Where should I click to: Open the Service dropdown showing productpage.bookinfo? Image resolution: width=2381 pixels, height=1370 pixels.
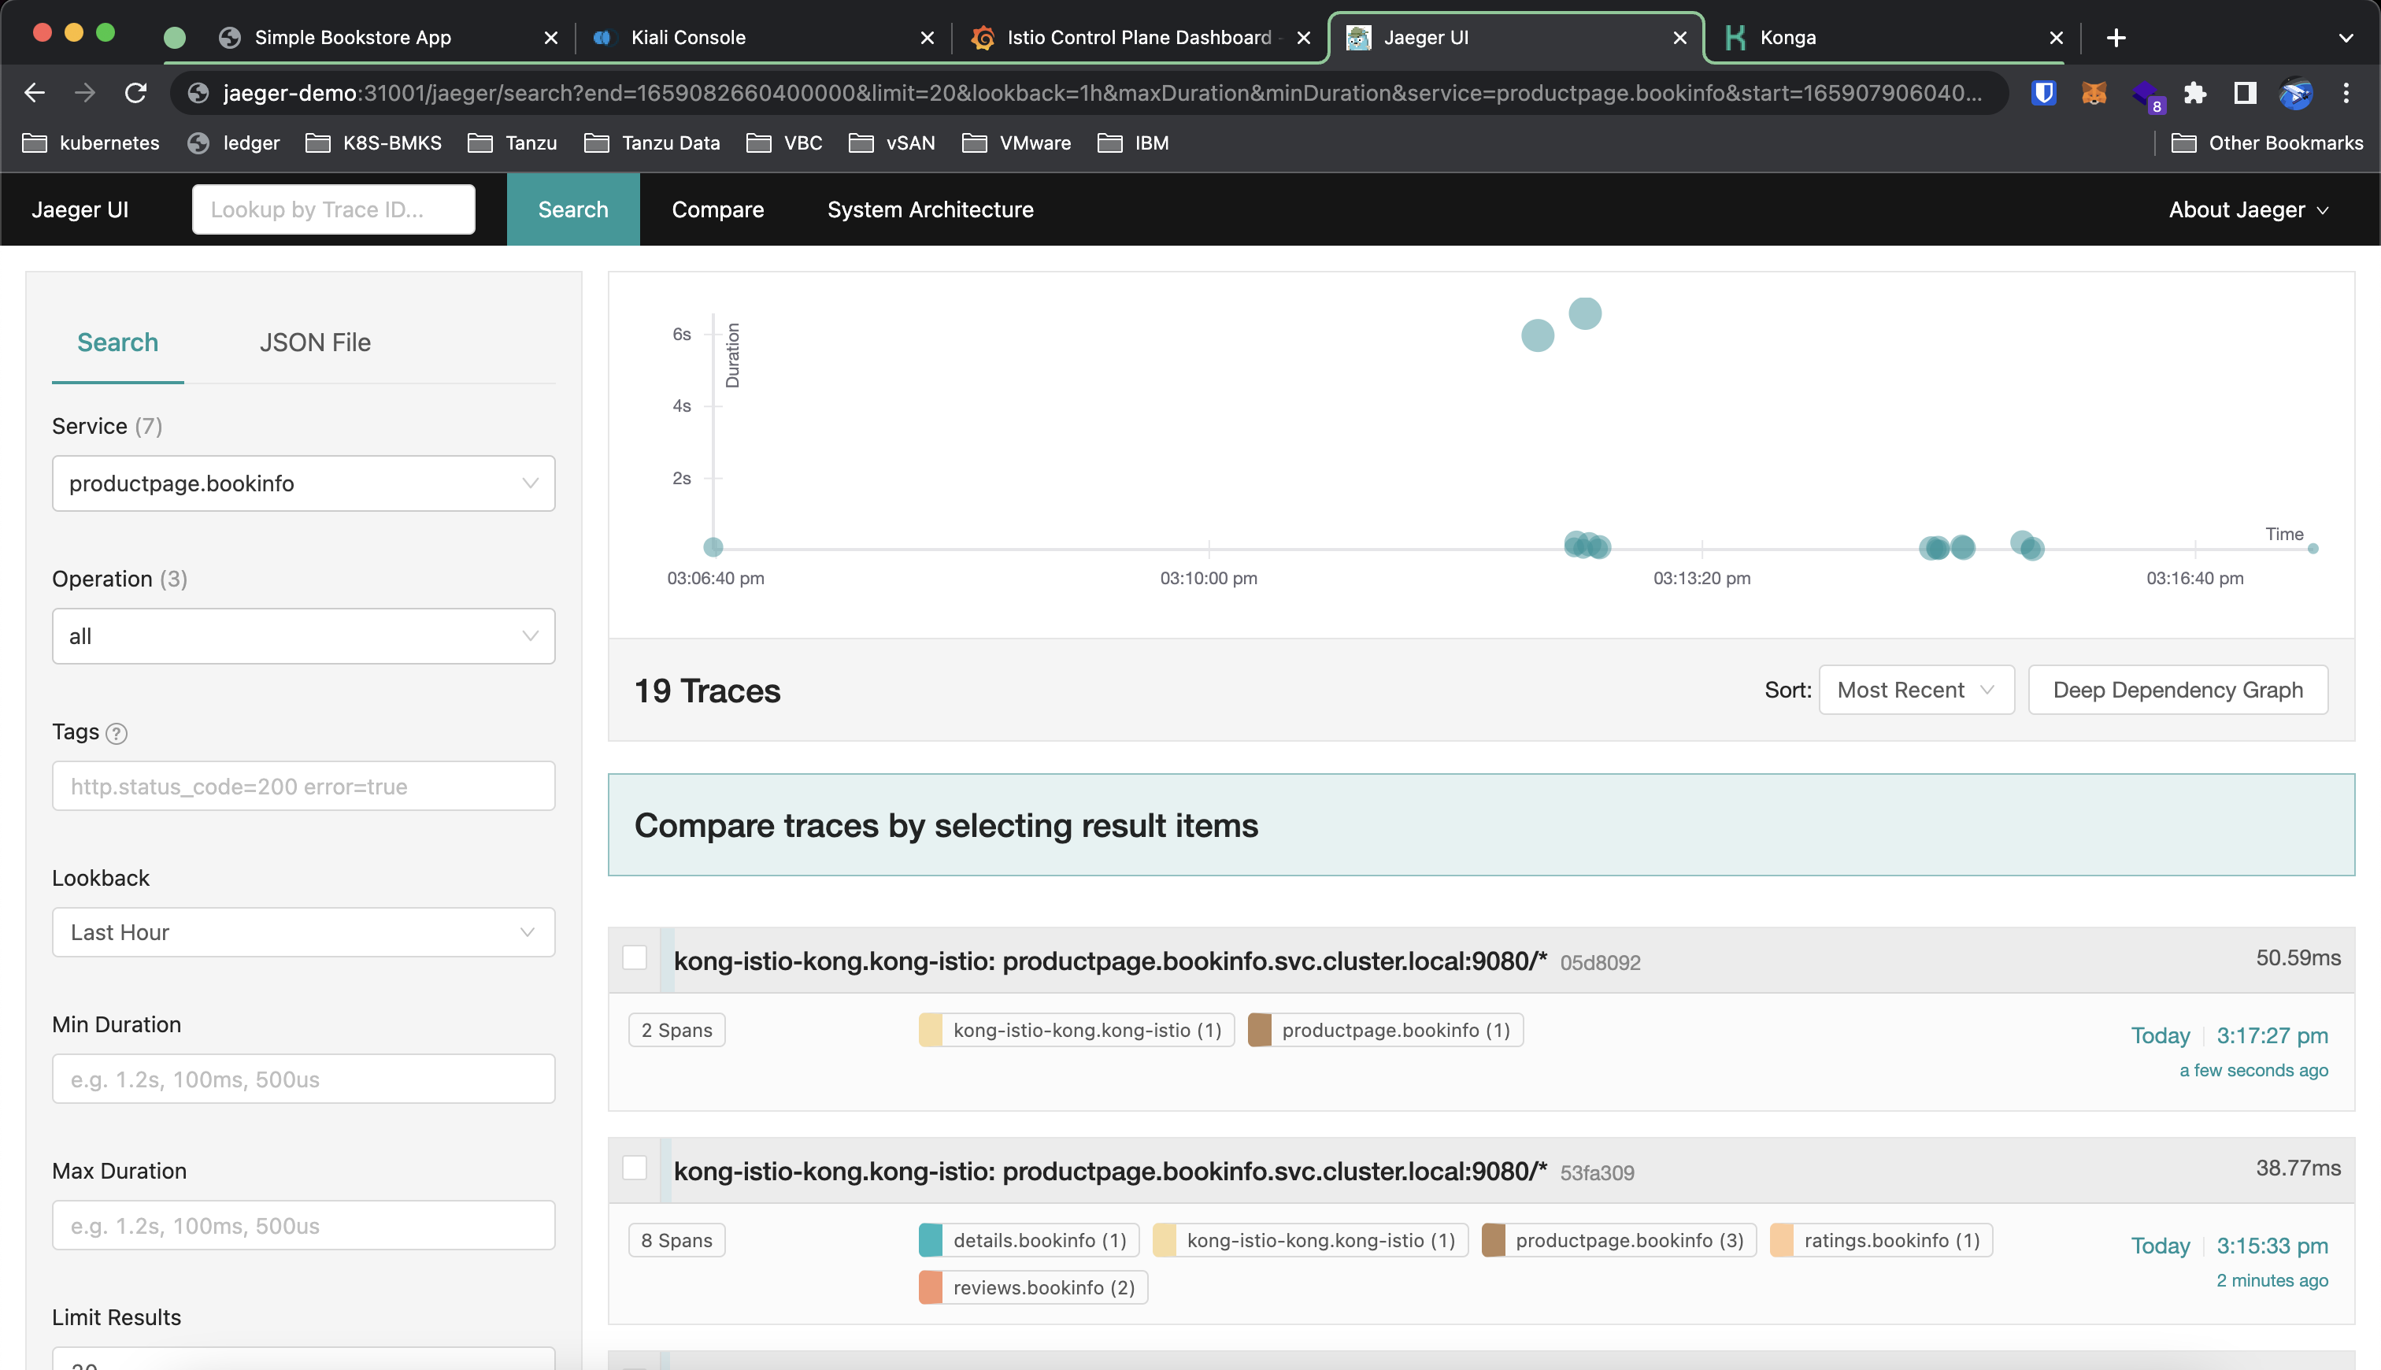pos(304,483)
